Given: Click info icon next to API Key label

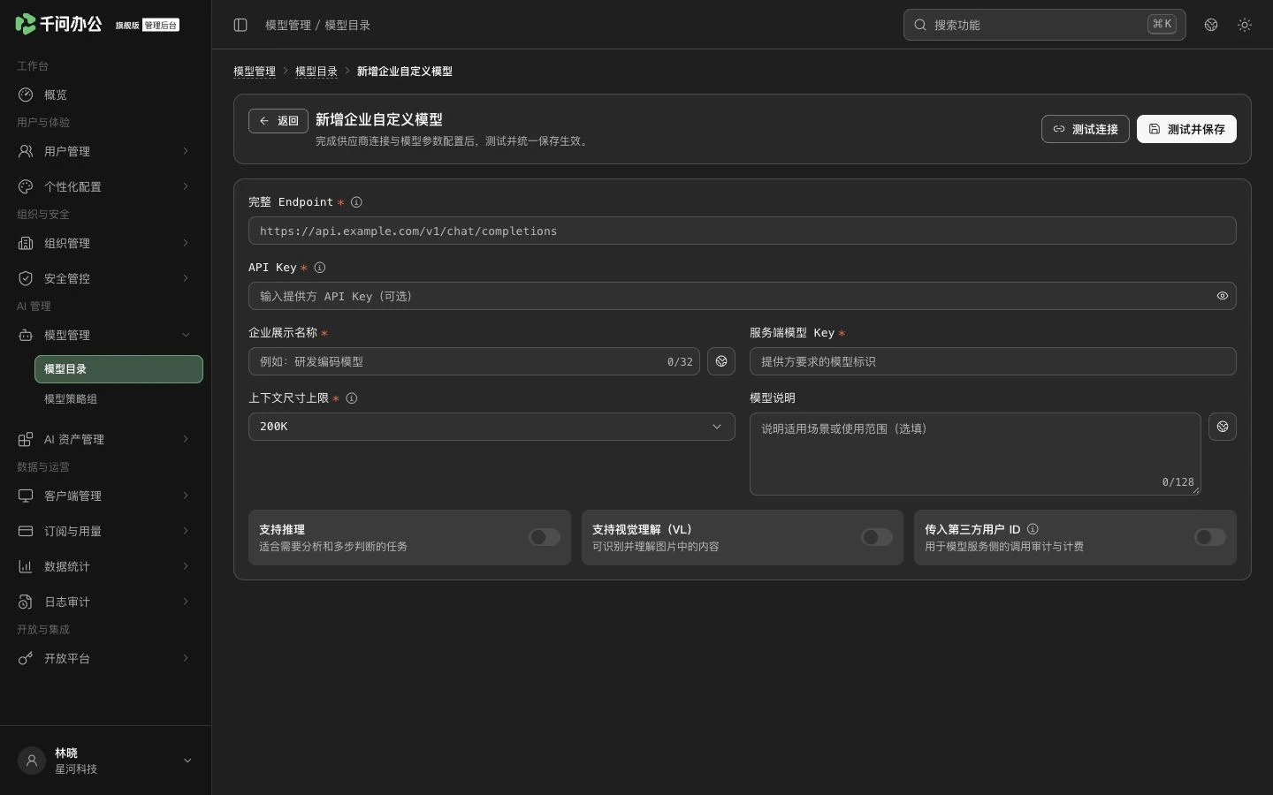Looking at the screenshot, I should click(320, 268).
